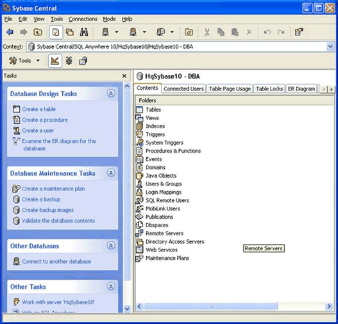Switch to Debug mode bug icon
The height and width of the screenshot is (324, 338).
69,61
